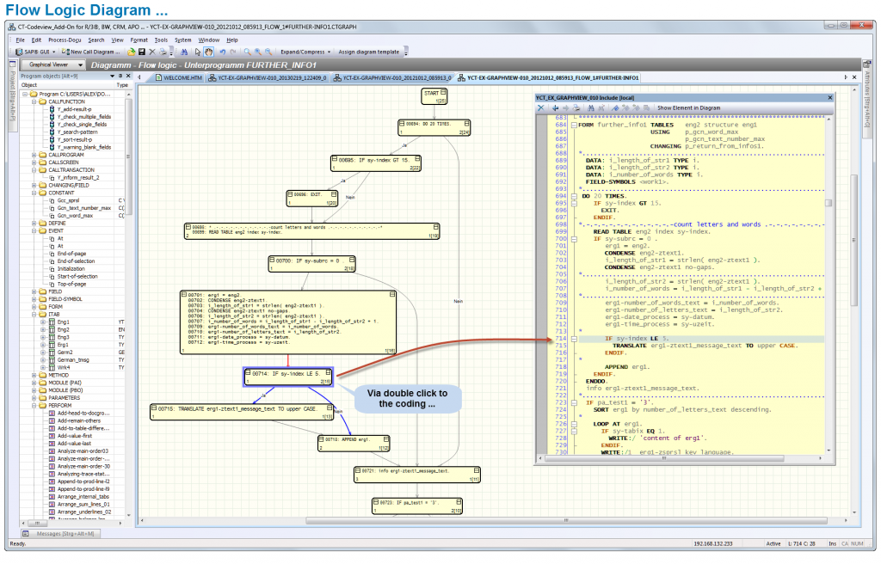Image resolution: width=881 pixels, height=564 pixels.
Task: Click the delete X toolbar icon
Action: point(152,51)
